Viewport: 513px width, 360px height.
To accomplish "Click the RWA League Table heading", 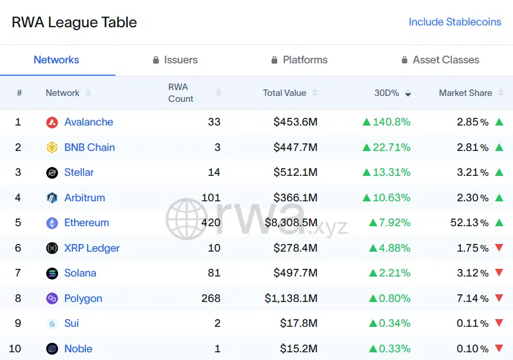I will point(74,22).
